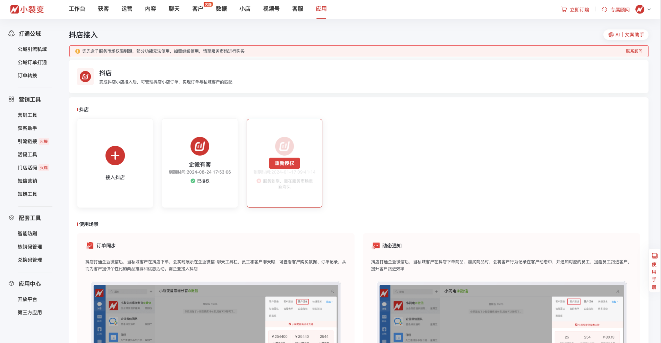Click the 动态通知 chat bubble icon
The width and height of the screenshot is (661, 343).
[376, 245]
